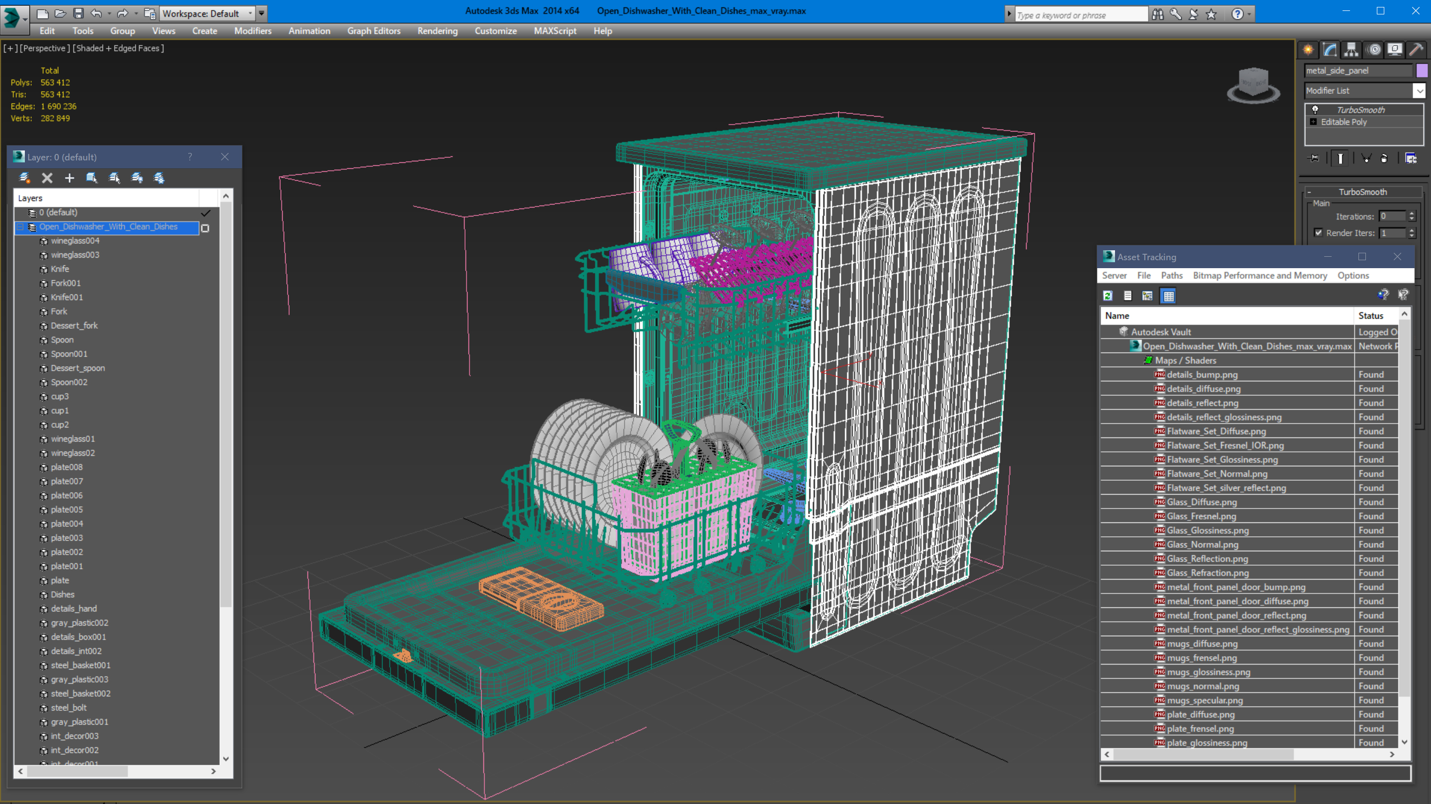Viewport: 1431px width, 804px height.
Task: Click the purple object color swatch
Action: [x=1422, y=71]
